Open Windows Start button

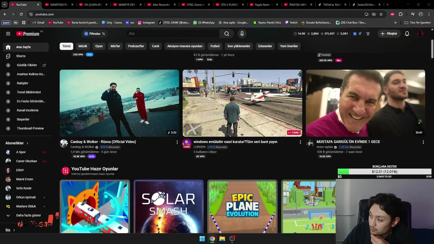[x=202, y=239]
